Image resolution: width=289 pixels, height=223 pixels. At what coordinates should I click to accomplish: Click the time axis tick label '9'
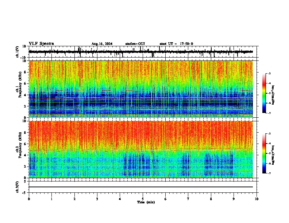tap(234, 199)
